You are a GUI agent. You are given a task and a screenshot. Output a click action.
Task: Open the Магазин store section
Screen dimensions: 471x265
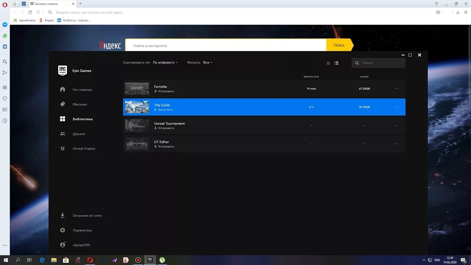tap(74, 104)
